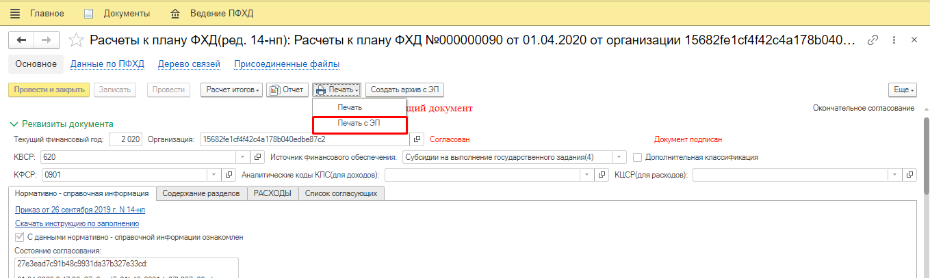Viewport: 930px width, 278px height.
Task: Open the vertical dots options menu
Action: pyautogui.click(x=894, y=40)
